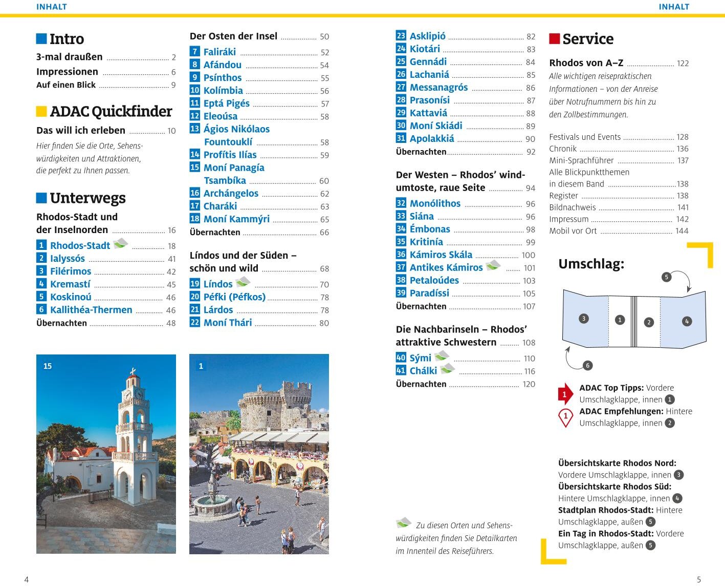The height and width of the screenshot is (586, 725).
Task: Click Mobil vor Ort entry
Action: (619, 231)
